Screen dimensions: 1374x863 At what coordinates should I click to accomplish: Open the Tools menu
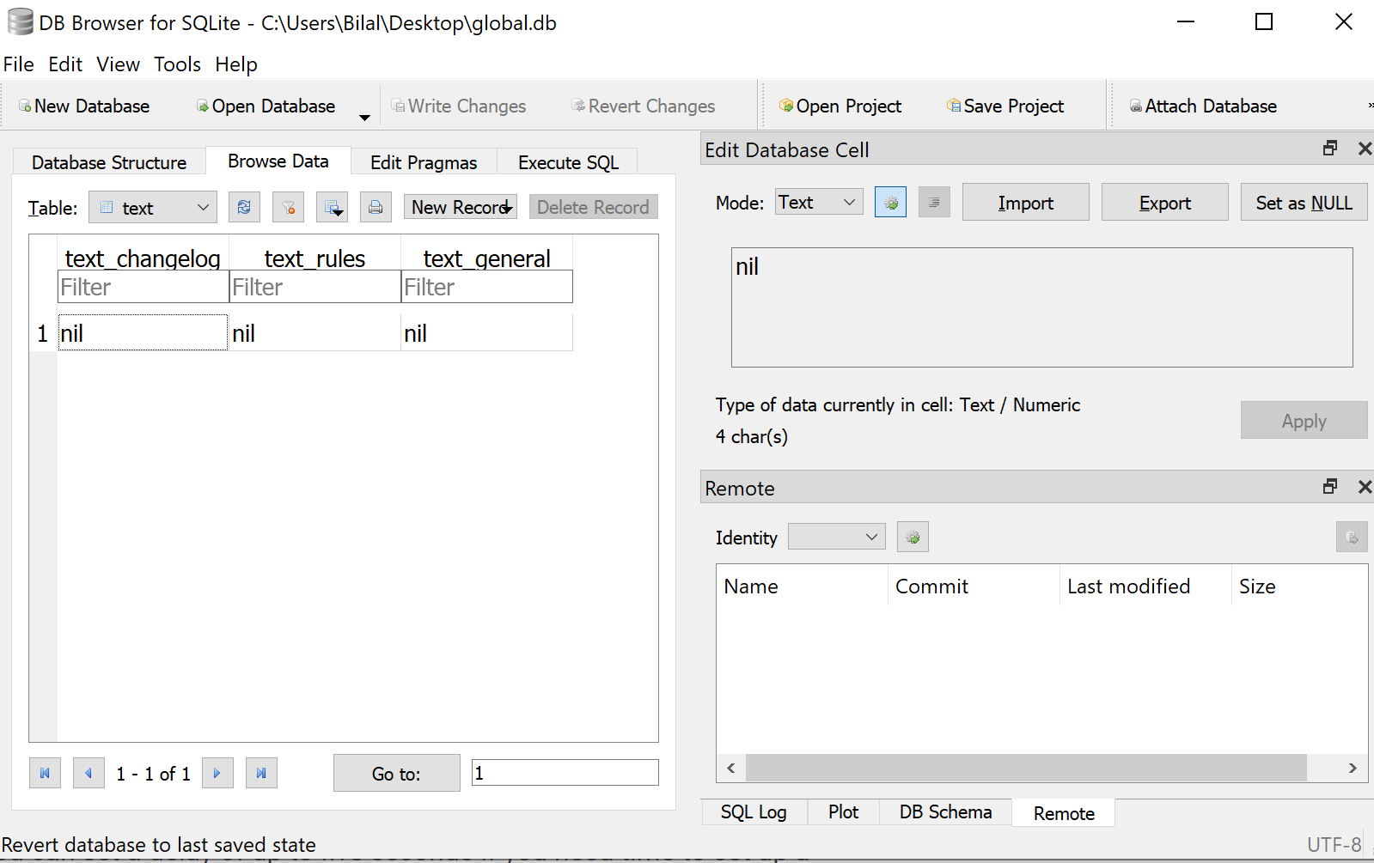(177, 64)
